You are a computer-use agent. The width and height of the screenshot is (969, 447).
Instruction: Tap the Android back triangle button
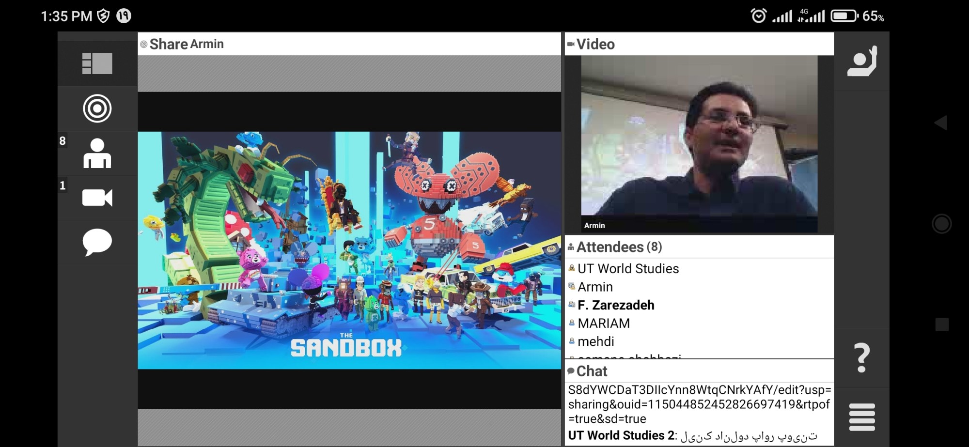pos(941,123)
